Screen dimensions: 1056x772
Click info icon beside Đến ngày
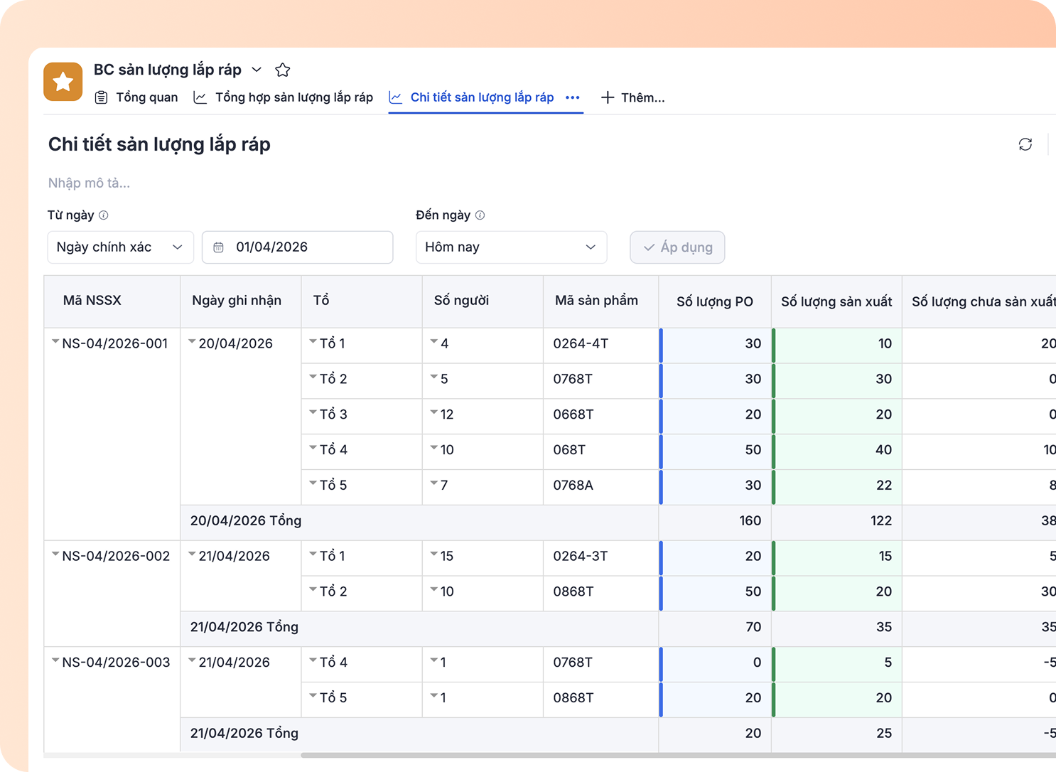pos(480,215)
